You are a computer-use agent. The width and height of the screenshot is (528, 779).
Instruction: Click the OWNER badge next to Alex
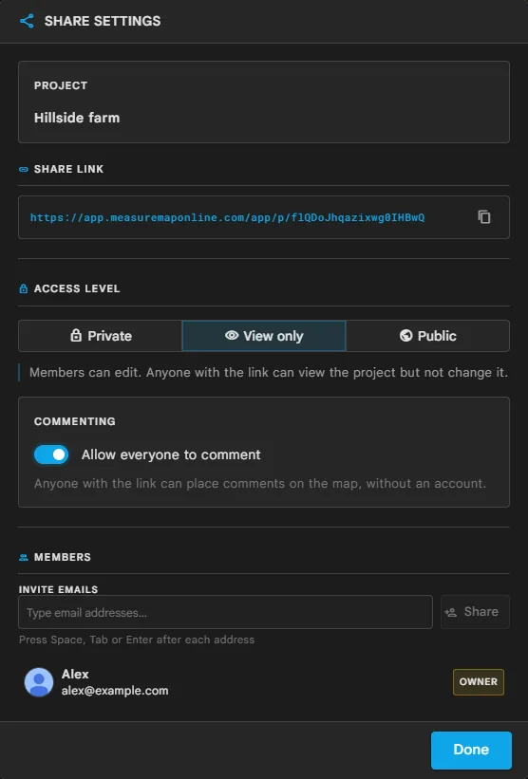tap(479, 681)
